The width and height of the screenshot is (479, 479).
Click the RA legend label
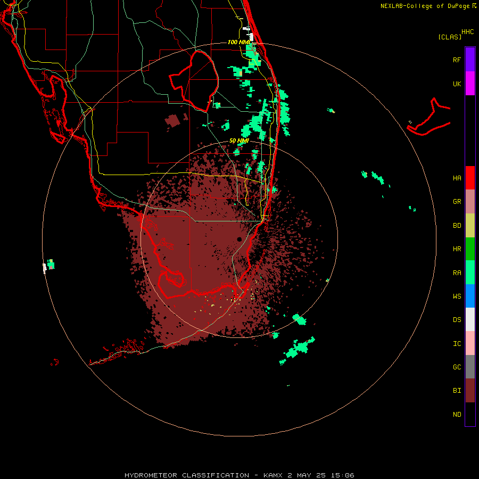tap(457, 273)
